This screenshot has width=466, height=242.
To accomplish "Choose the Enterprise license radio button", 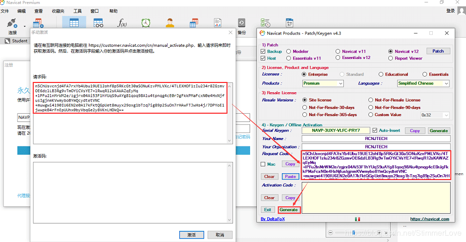I will [304, 74].
